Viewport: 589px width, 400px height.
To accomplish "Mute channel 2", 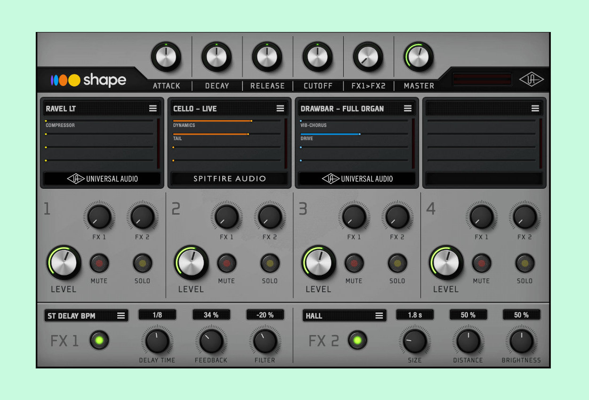I will [226, 263].
